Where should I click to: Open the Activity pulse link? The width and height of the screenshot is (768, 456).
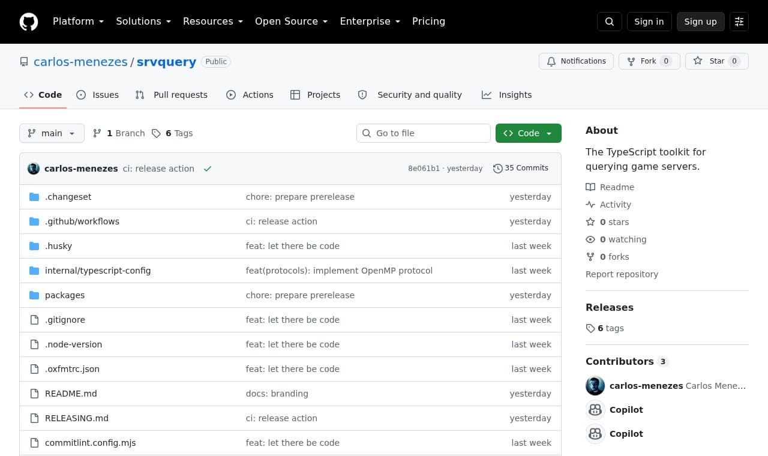click(x=608, y=205)
